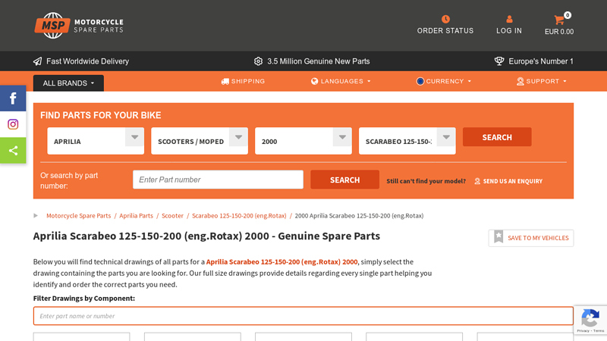Share on Facebook sidebar icon
This screenshot has height=341, width=607.
point(13,99)
